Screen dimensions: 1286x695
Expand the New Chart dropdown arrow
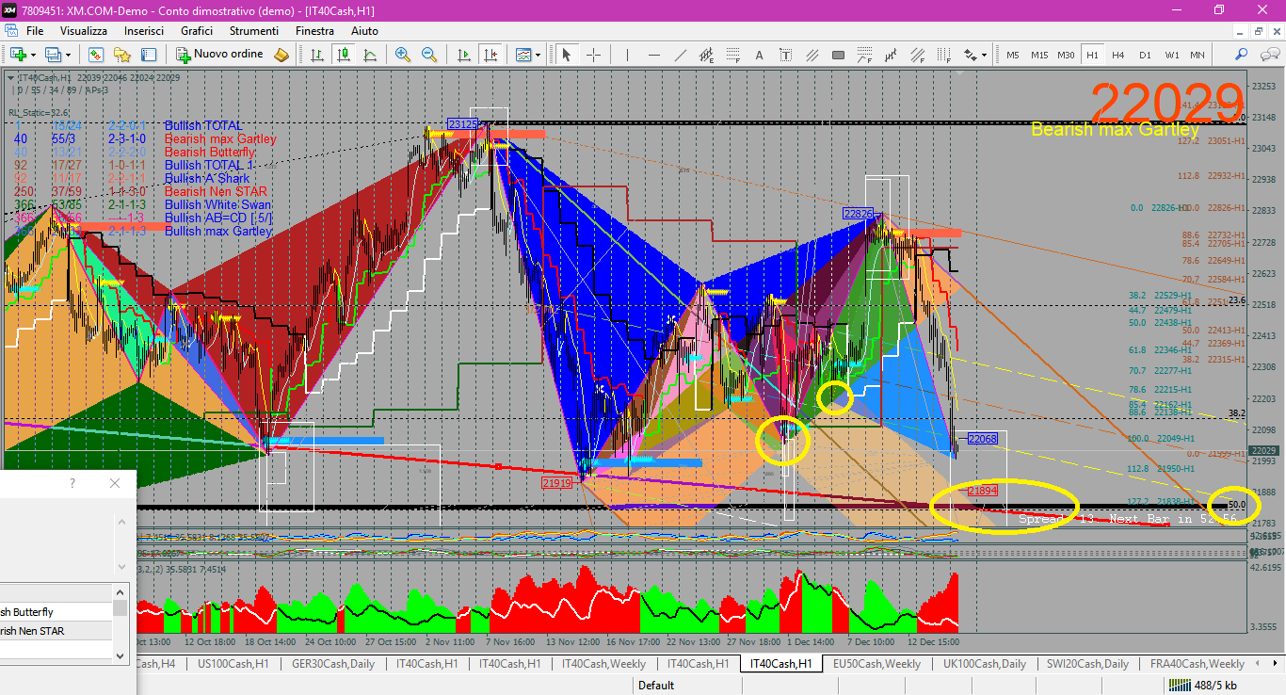(33, 55)
